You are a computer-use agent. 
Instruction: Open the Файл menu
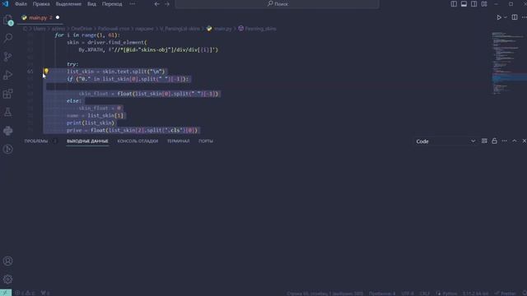21,4
